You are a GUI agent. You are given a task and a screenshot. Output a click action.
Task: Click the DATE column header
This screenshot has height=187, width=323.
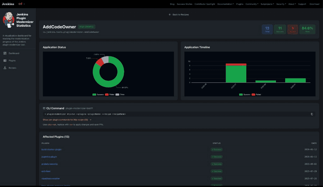pos(314,143)
